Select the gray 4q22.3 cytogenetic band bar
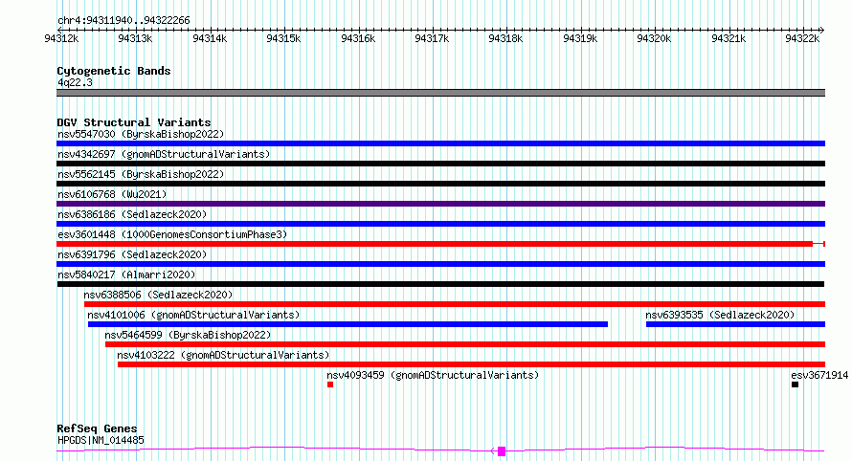Viewport: 852px width, 461px height. [440, 93]
